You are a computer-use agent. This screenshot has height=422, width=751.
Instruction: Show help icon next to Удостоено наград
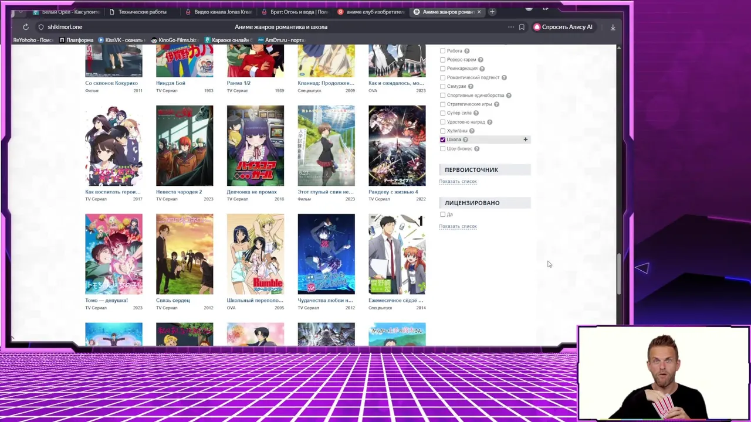[x=490, y=122]
